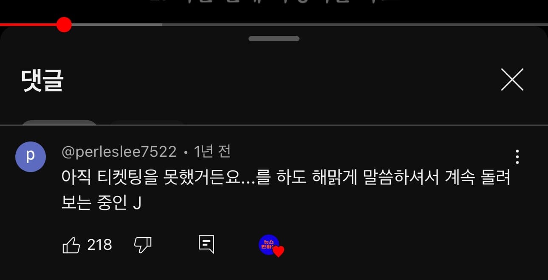Open the three-dot comment options menu

(x=517, y=157)
